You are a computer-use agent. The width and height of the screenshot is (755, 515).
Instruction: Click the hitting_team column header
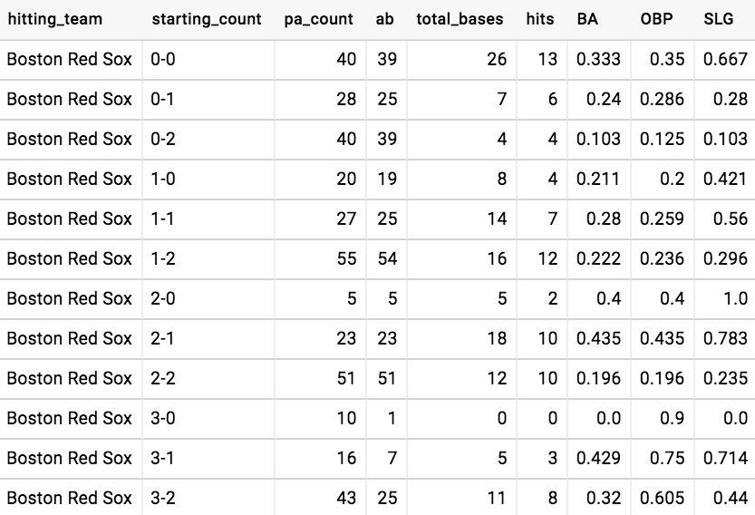[x=54, y=19]
